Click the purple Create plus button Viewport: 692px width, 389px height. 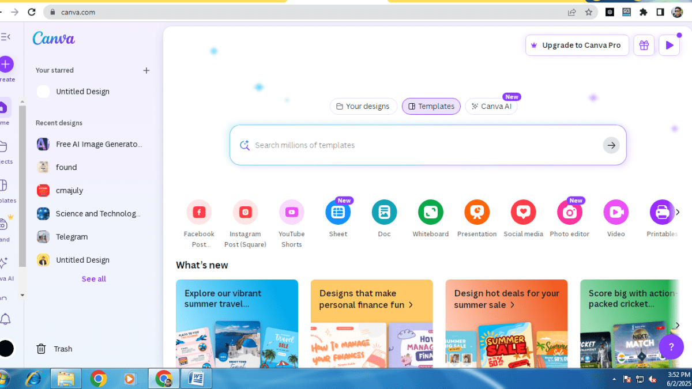point(6,64)
